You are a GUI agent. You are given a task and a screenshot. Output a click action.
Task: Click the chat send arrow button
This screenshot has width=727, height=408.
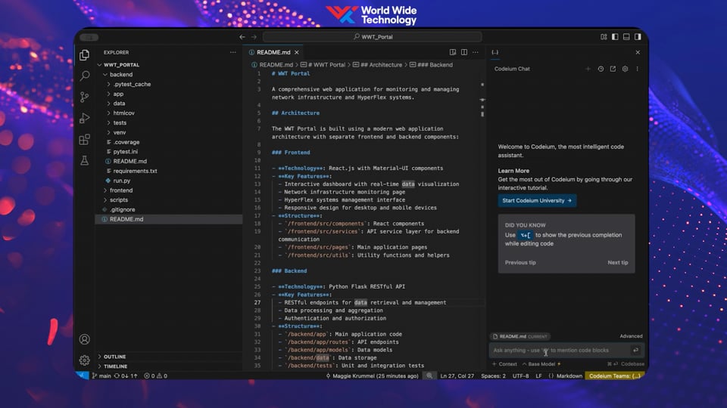[635, 350]
